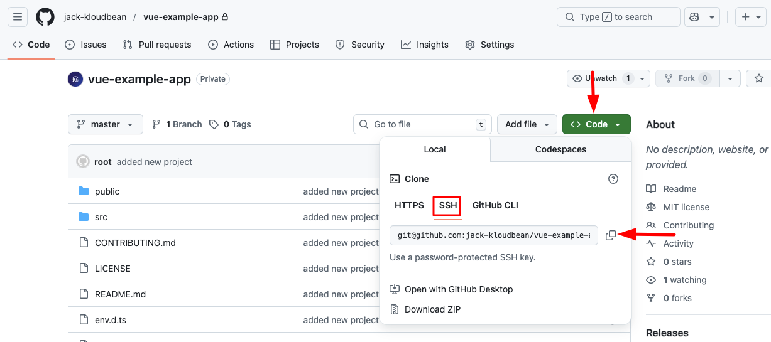Click the env.d.ts file icon
Screen dimensions: 771x342
84,320
